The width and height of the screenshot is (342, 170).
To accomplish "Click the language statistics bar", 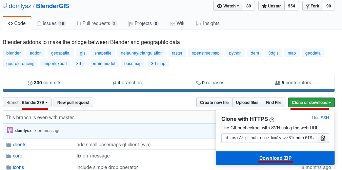I will (168, 90).
